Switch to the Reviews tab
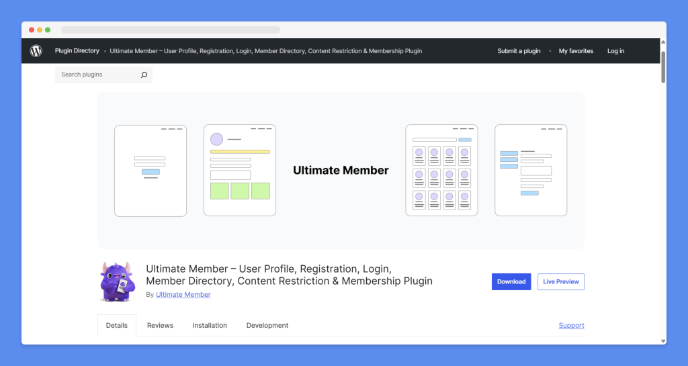Viewport: 688px width, 366px height. pyautogui.click(x=160, y=325)
